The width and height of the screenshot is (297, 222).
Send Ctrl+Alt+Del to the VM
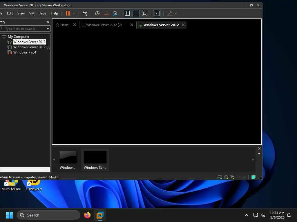(85, 13)
